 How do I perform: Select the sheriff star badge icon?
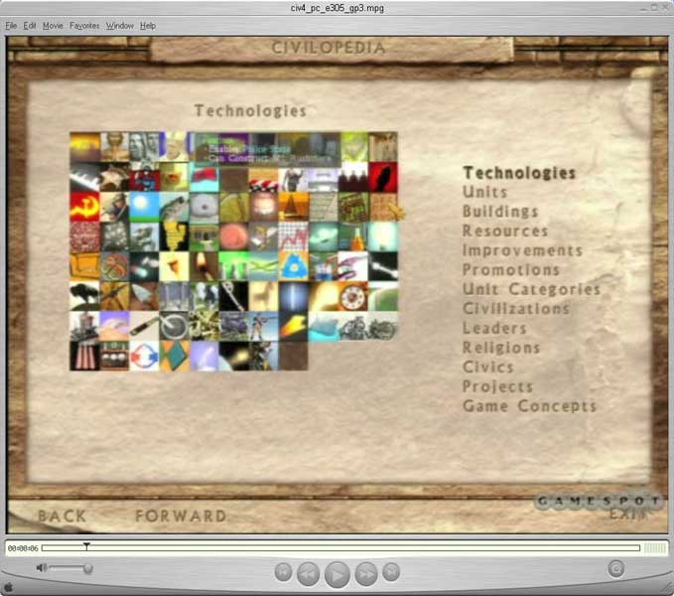(114, 177)
